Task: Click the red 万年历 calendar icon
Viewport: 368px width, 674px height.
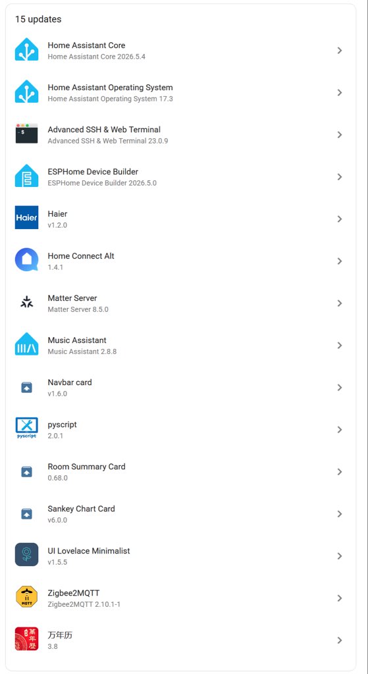Action: [26, 638]
